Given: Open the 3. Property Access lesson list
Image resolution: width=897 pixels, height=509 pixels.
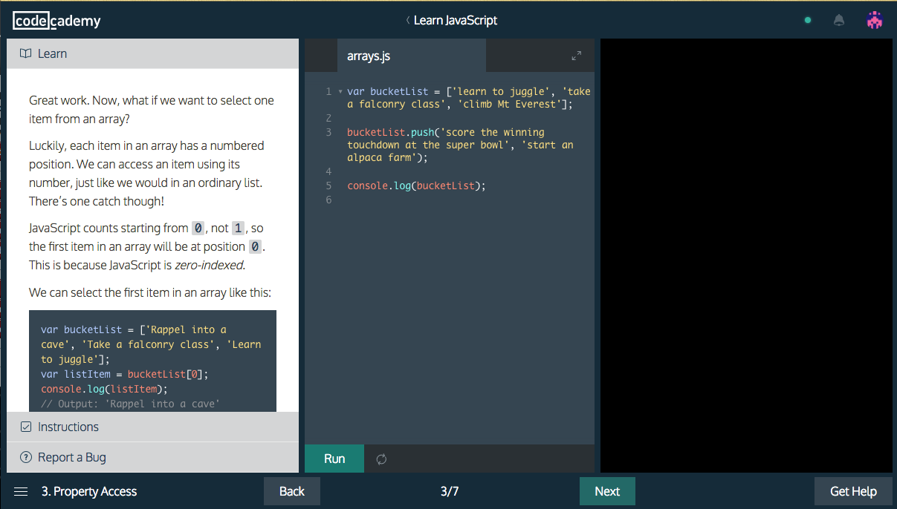Looking at the screenshot, I should (89, 491).
